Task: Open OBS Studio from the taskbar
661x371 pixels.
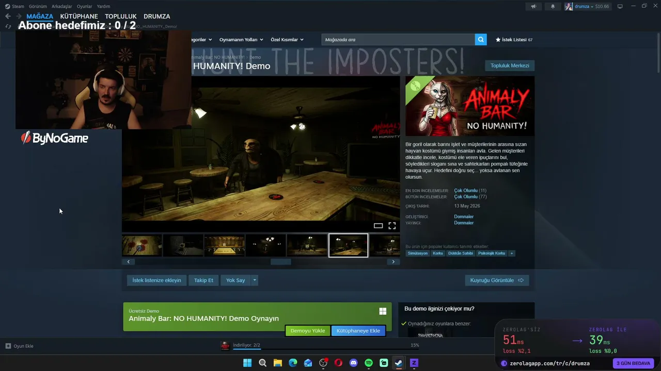Action: tap(323, 363)
